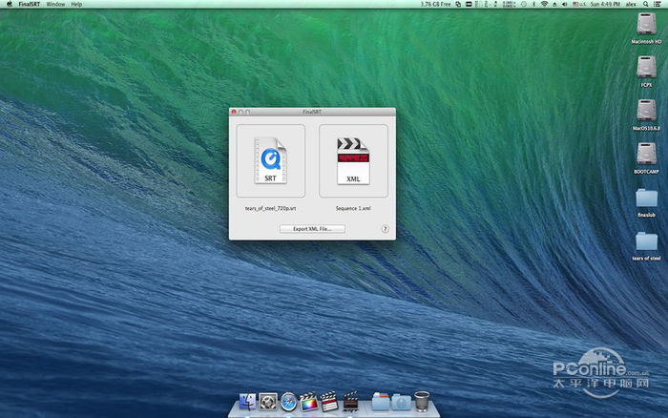
Task: Open Spotlight search in the menu bar
Action: tap(645, 4)
